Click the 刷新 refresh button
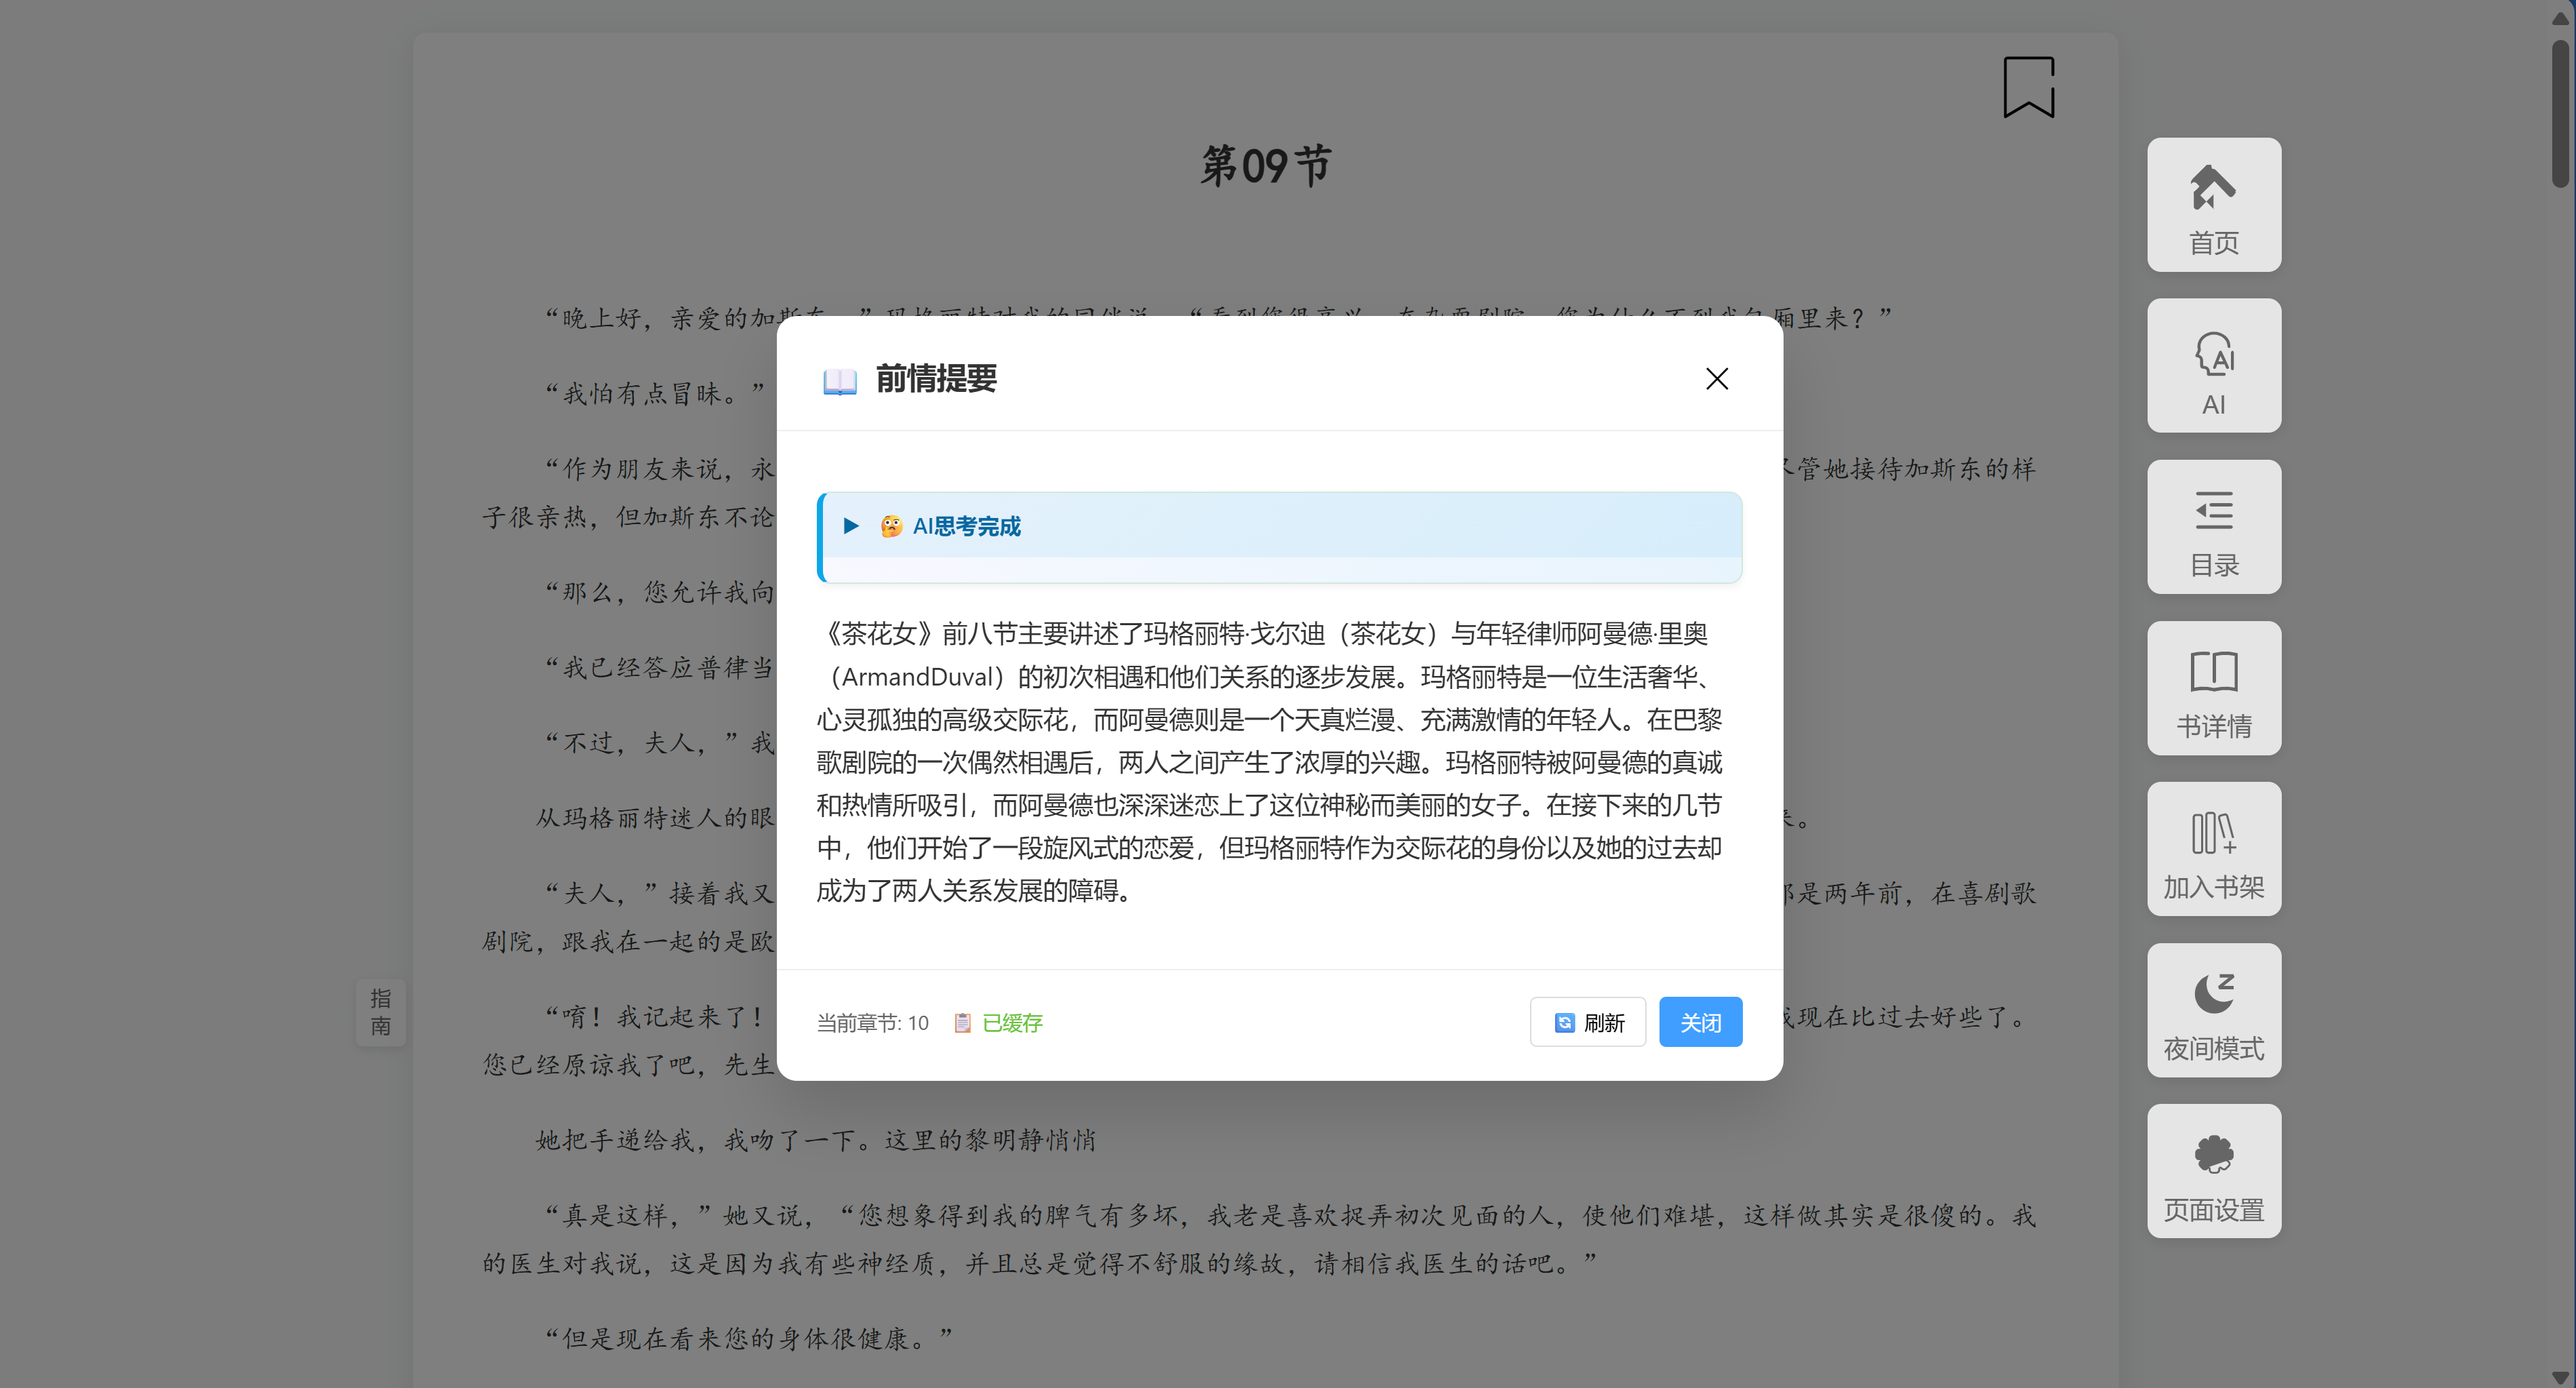The image size is (2576, 1388). 1587,1023
